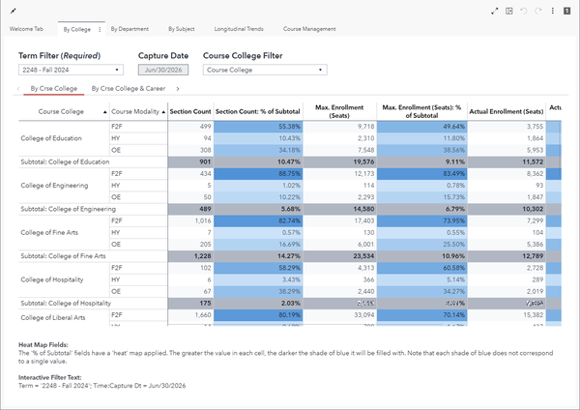Click the subtotal value 12,789
Viewport: 580px width, 410px height.
[x=533, y=256]
